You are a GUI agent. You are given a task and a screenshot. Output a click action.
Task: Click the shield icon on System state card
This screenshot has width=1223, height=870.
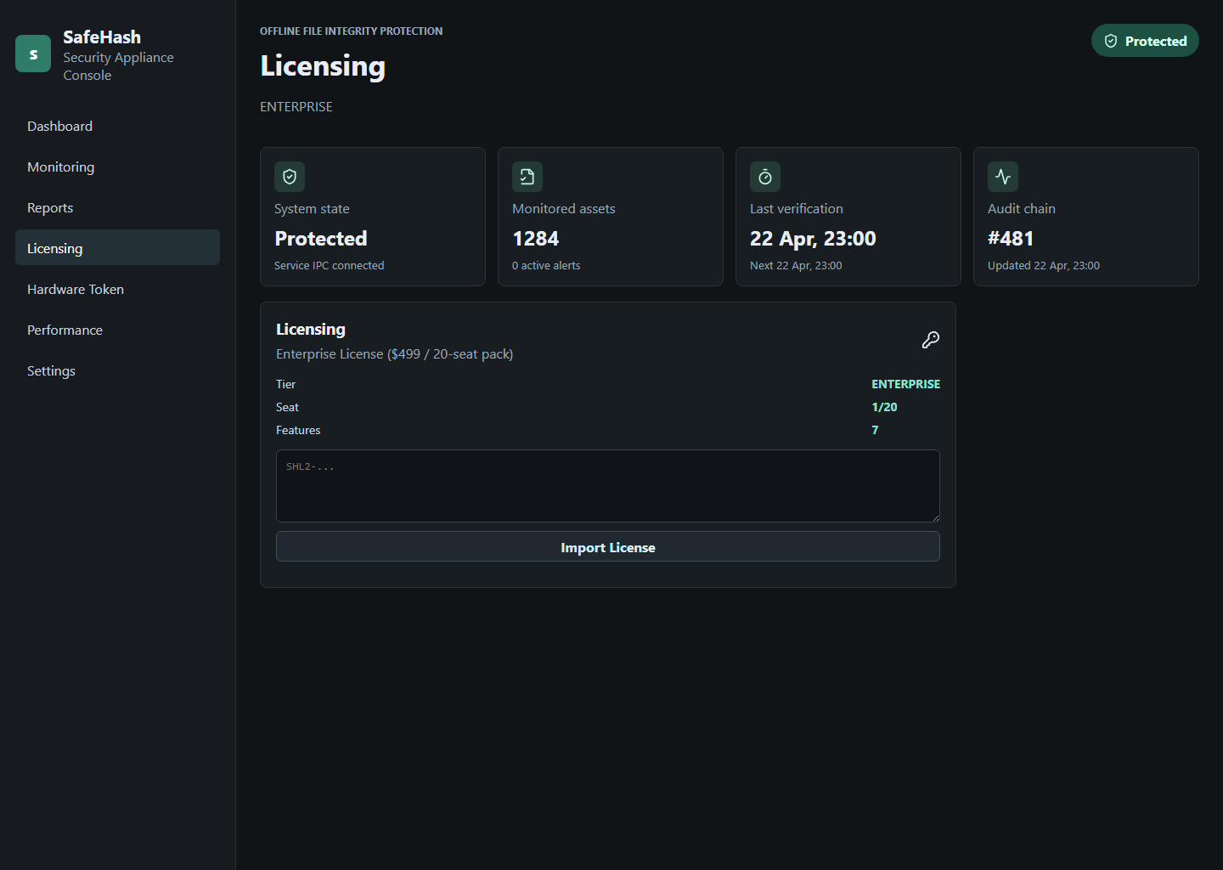coord(290,177)
